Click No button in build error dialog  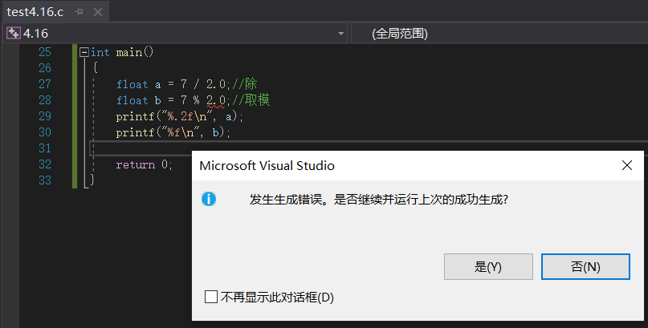[585, 266]
